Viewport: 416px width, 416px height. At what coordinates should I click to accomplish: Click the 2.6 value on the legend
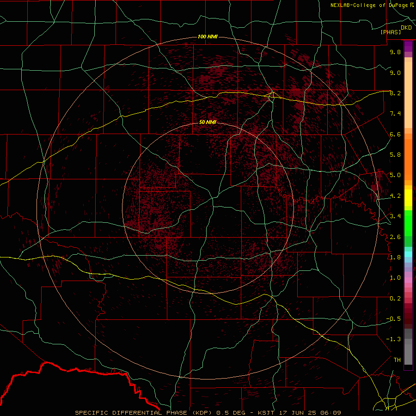pos(395,237)
